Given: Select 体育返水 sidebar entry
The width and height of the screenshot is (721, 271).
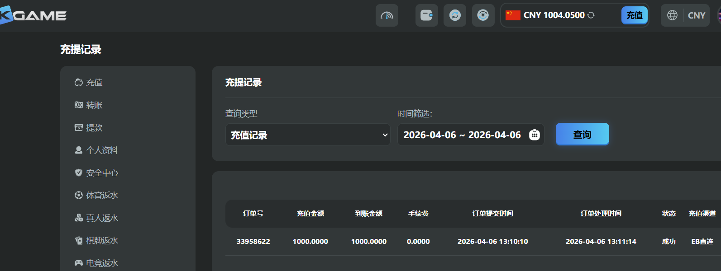Looking at the screenshot, I should (102, 196).
